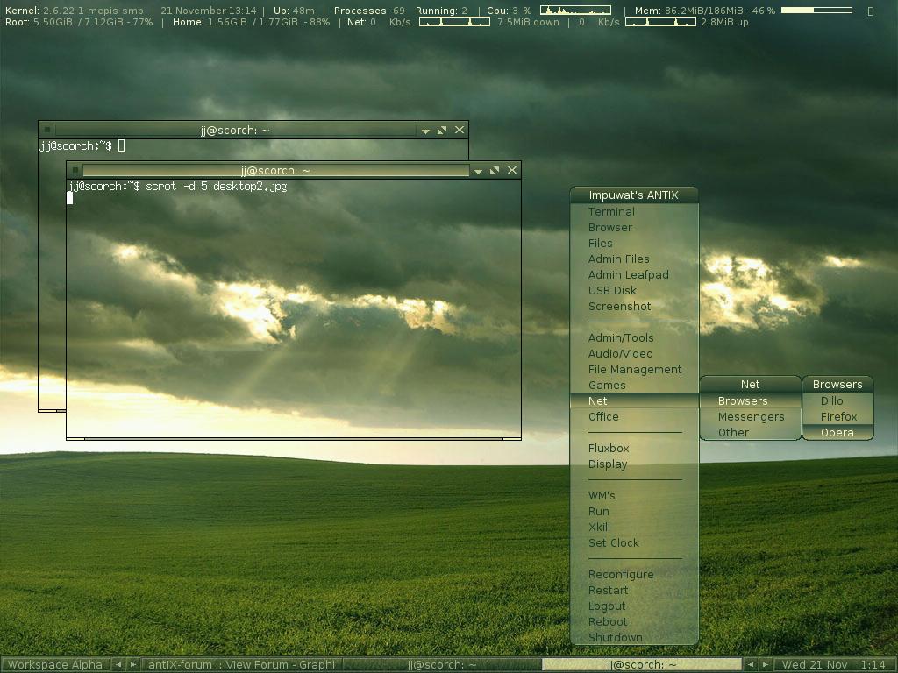Screen dimensions: 898x673
Task: Click the front terminal title bar
Action: point(275,171)
